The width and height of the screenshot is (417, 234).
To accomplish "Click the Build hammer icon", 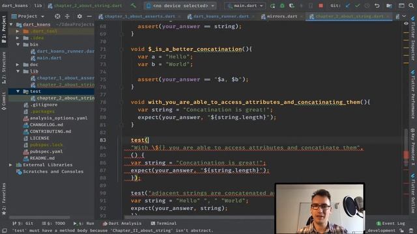I will point(133,6).
